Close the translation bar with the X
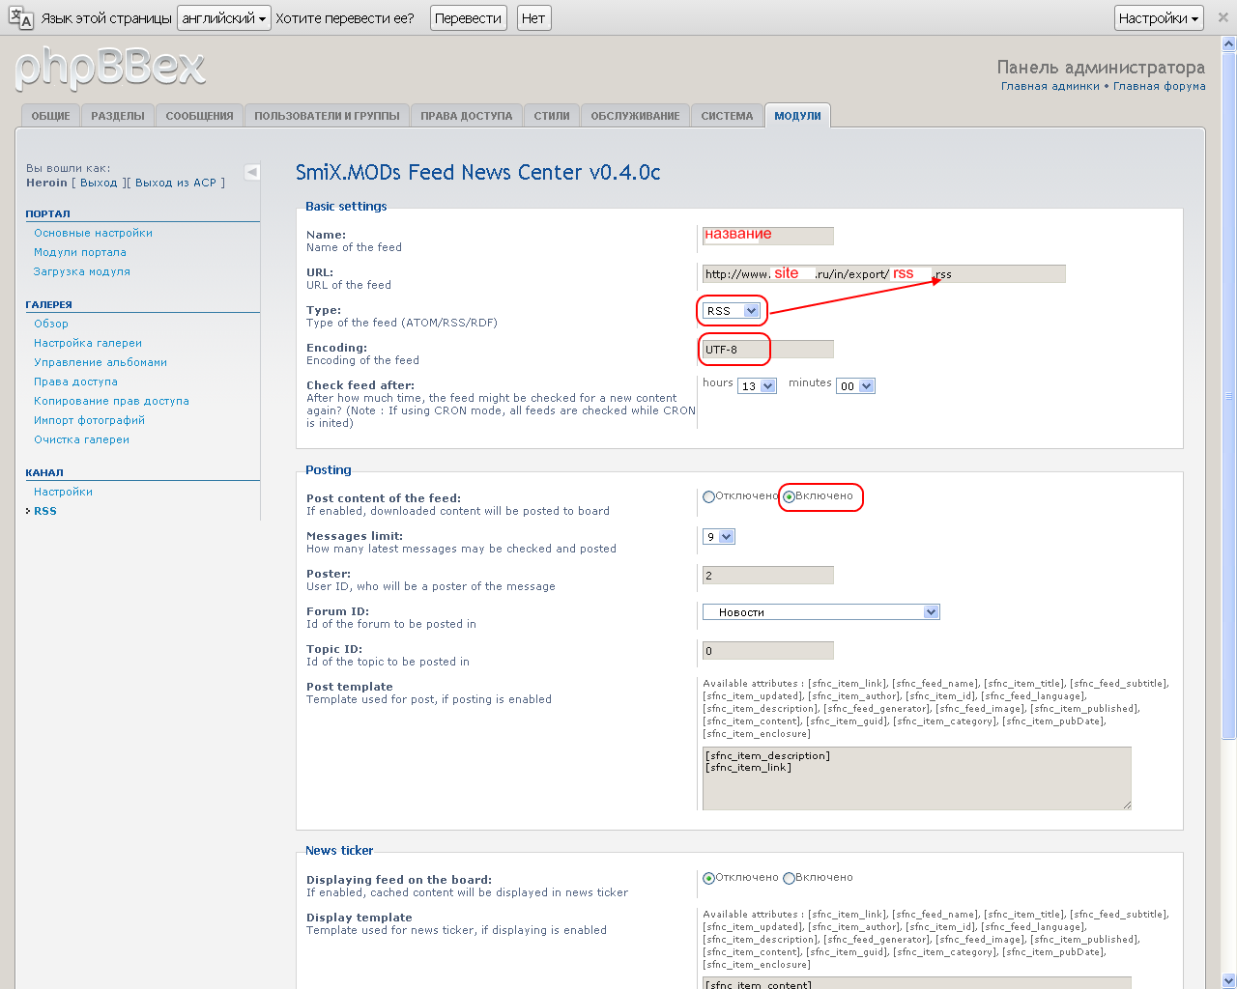1237x989 pixels. click(x=1223, y=17)
